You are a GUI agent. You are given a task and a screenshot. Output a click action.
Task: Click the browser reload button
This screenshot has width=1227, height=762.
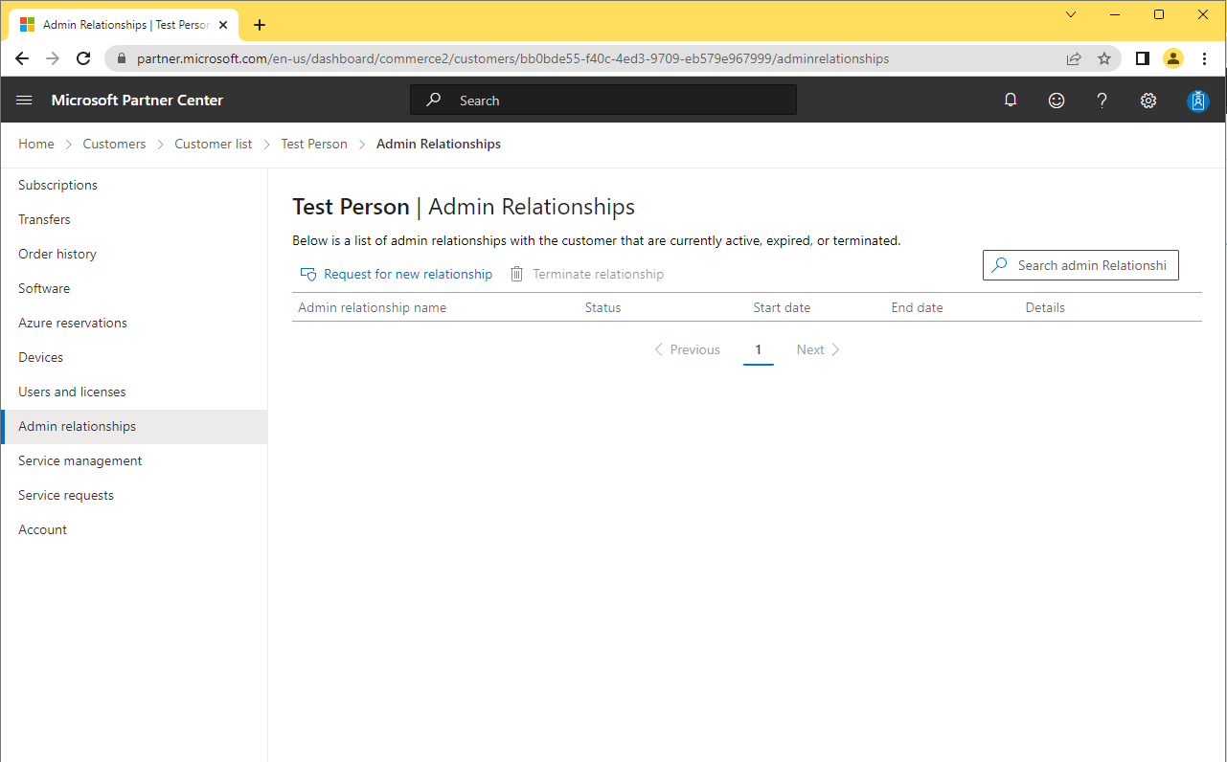[x=83, y=58]
